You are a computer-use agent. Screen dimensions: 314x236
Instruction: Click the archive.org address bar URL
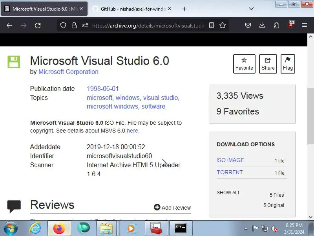[148, 26]
